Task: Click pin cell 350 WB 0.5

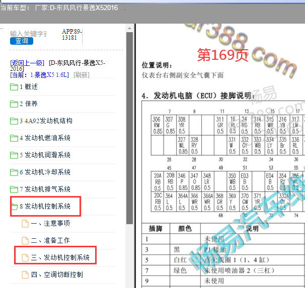Action: [x=233, y=182]
